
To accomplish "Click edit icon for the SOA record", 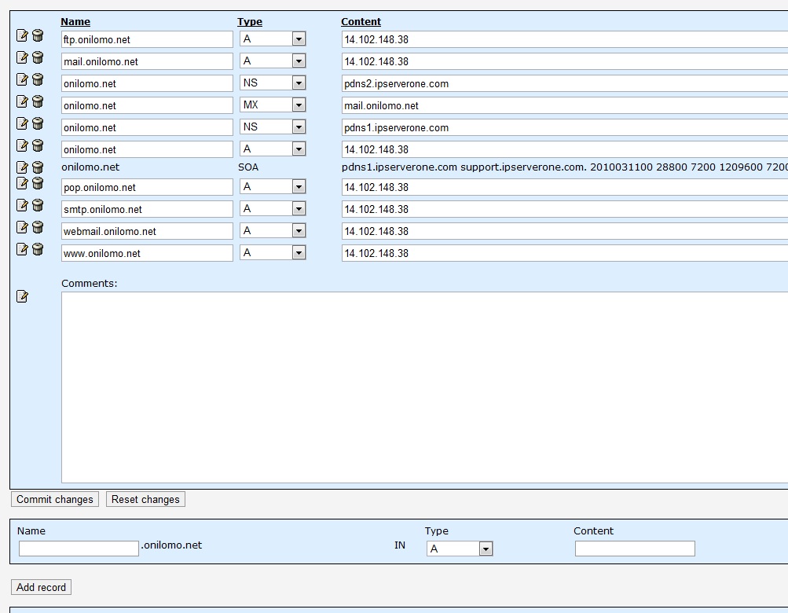I will (22, 167).
